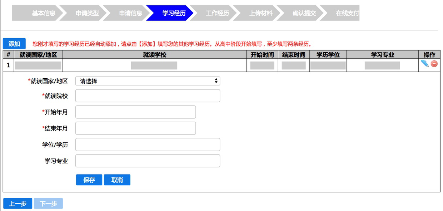Focus the 学习专业 text field

click(x=148, y=161)
